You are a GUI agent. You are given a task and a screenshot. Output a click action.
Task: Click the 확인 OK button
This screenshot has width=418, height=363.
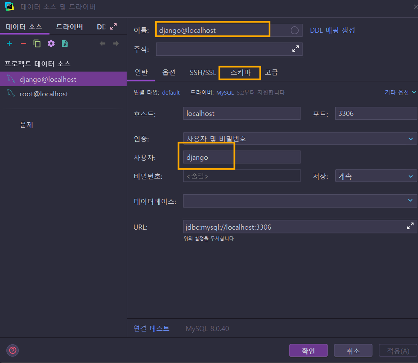point(308,350)
